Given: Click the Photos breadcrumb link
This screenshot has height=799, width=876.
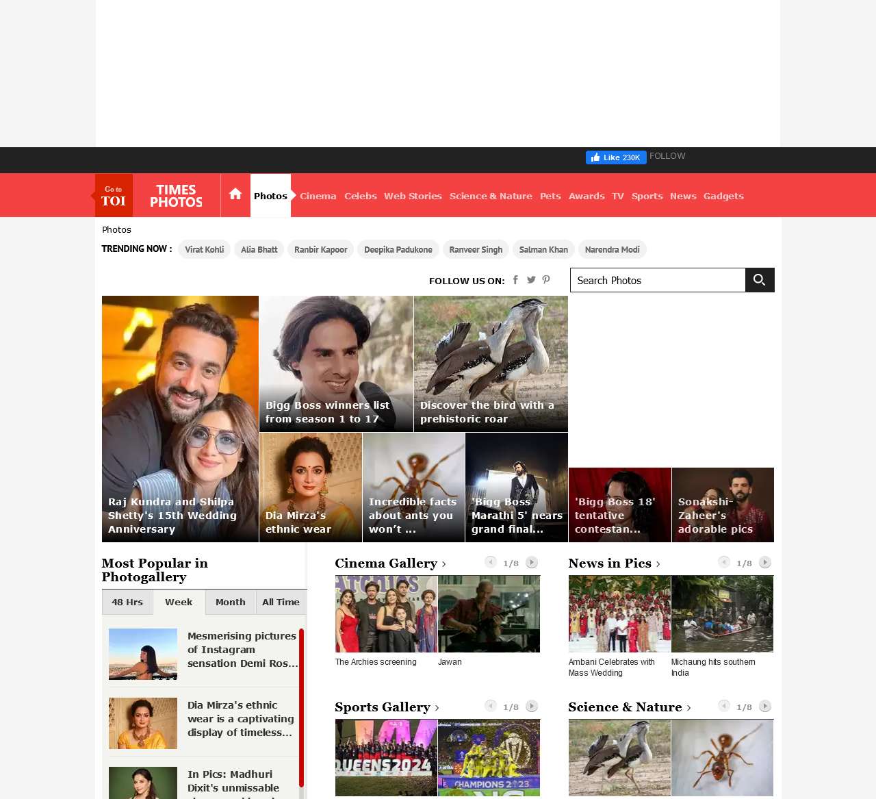Looking at the screenshot, I should click(x=116, y=229).
